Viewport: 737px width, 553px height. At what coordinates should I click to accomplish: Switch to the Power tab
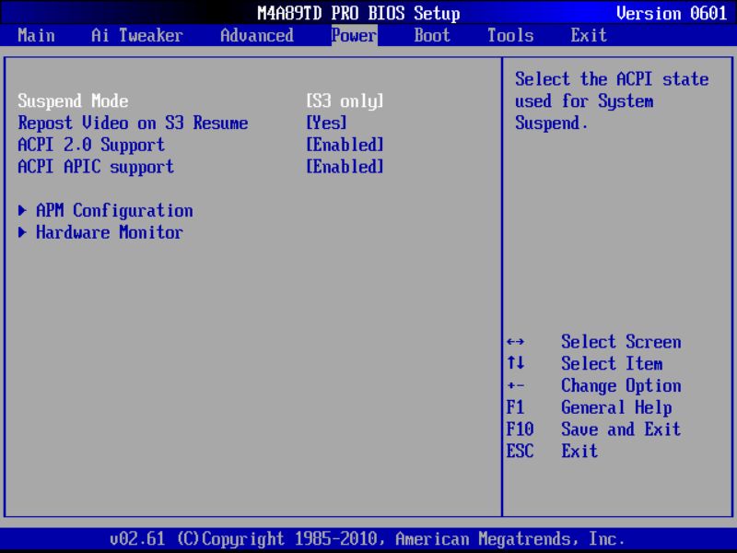351,35
